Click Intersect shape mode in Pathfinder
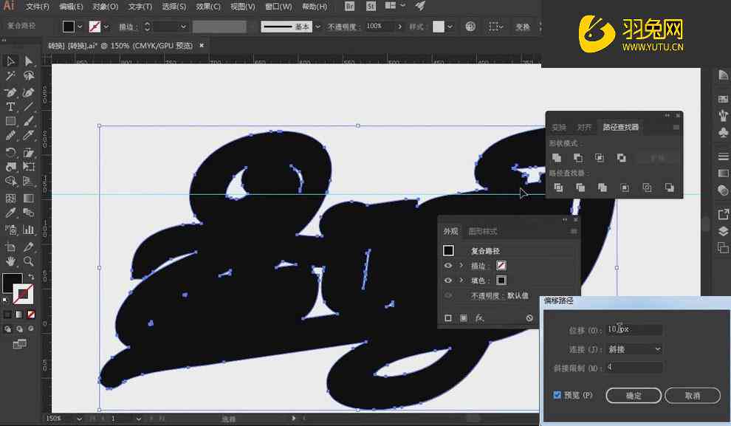The width and height of the screenshot is (731, 426). coord(600,158)
